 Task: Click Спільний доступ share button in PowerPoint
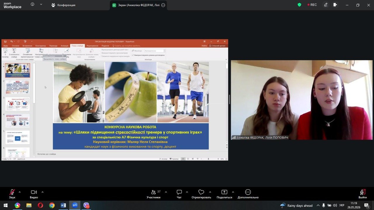point(217,46)
